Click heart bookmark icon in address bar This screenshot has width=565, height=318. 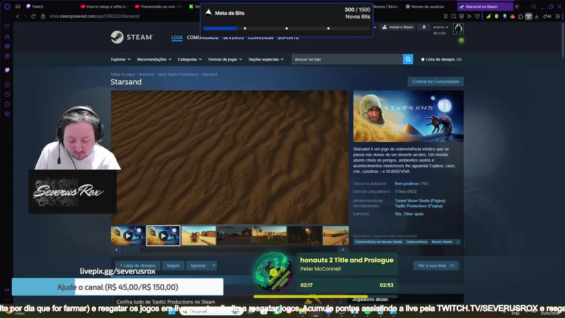(477, 16)
